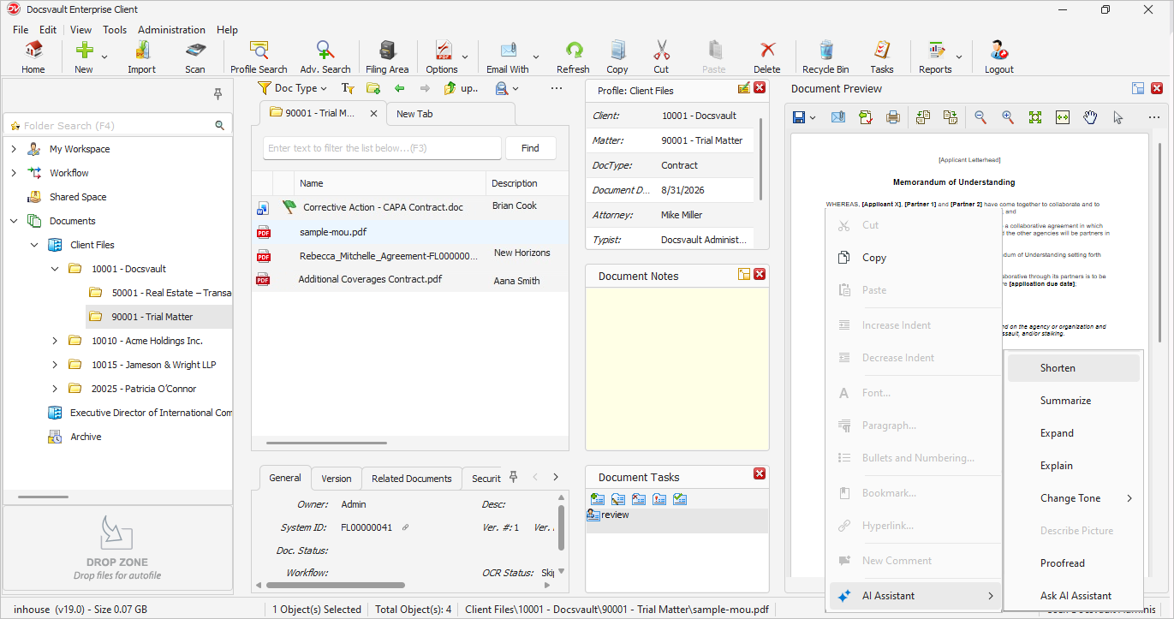Open the Scan tool

(195, 57)
